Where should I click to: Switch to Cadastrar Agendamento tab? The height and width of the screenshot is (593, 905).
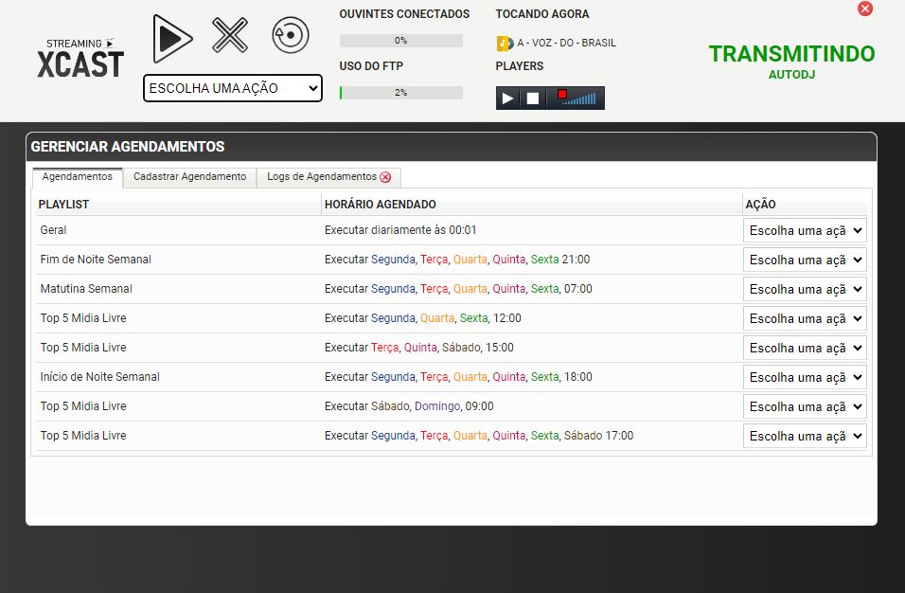point(189,177)
